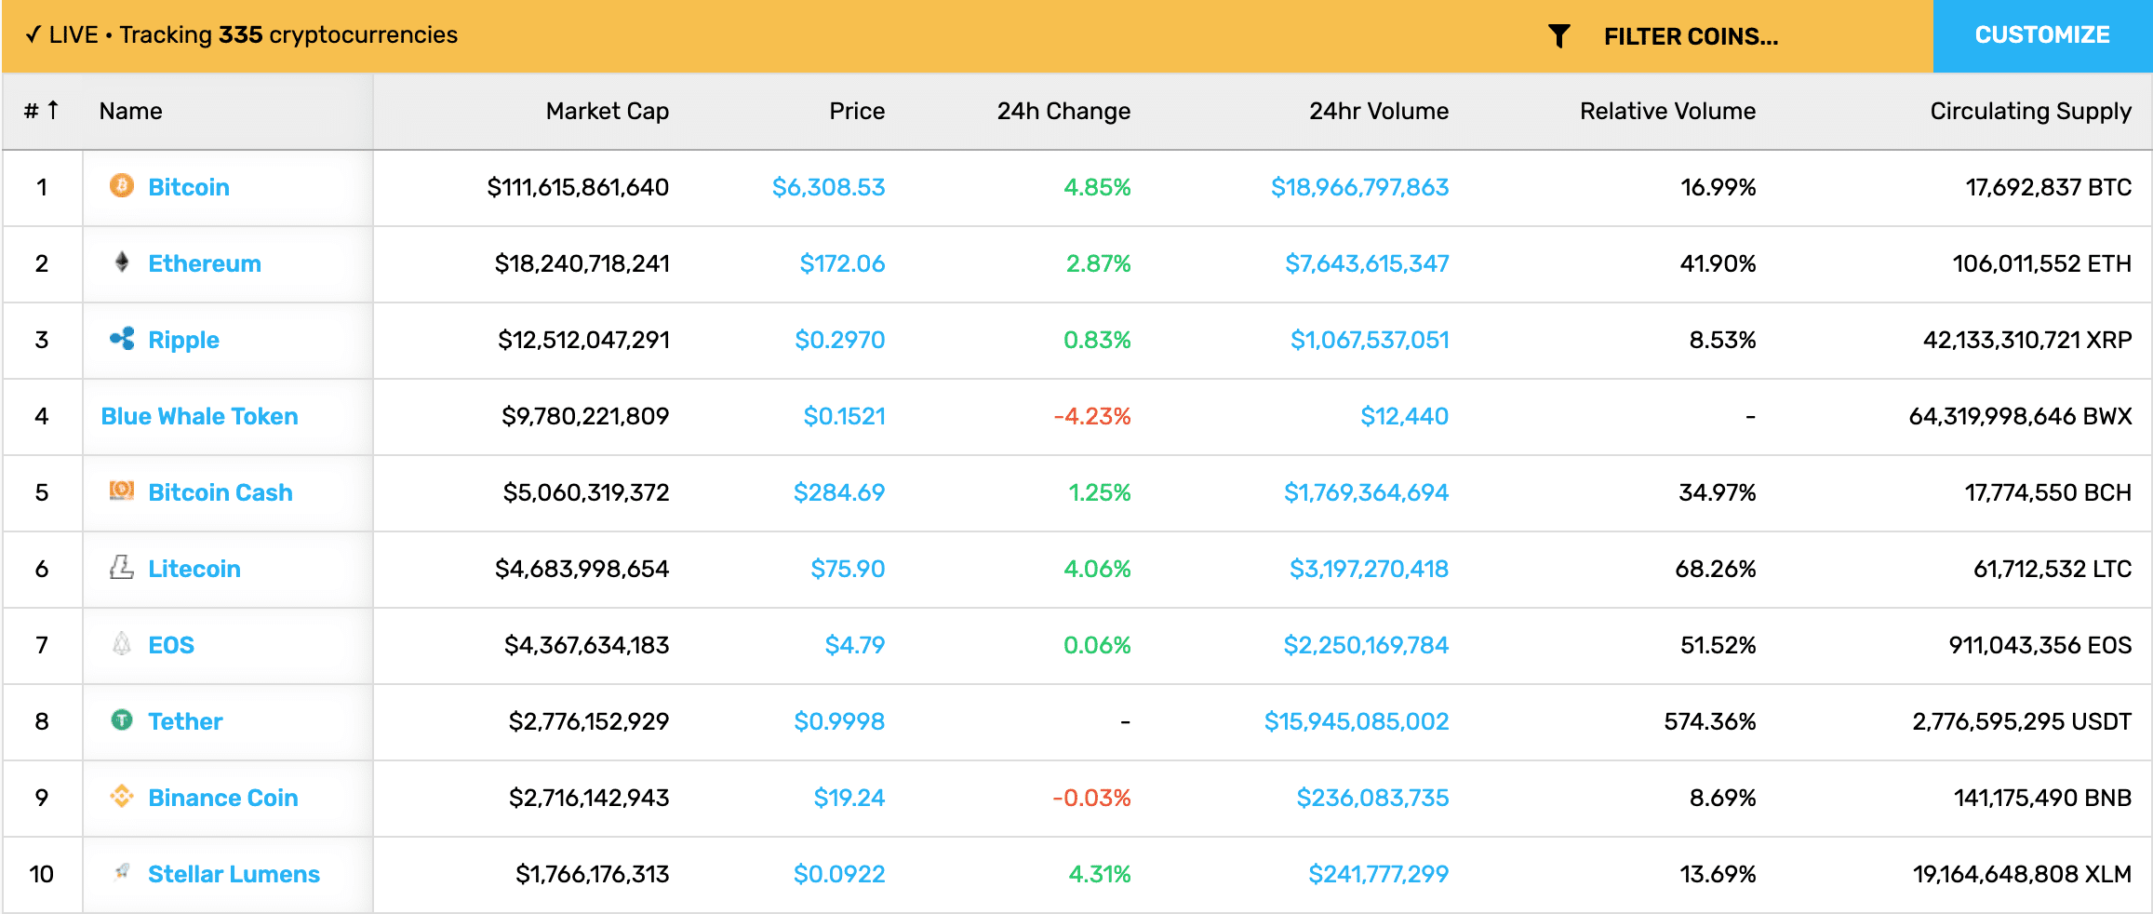Sort by Circulating Supply column header
The height and width of the screenshot is (914, 2153).
[x=2030, y=112]
